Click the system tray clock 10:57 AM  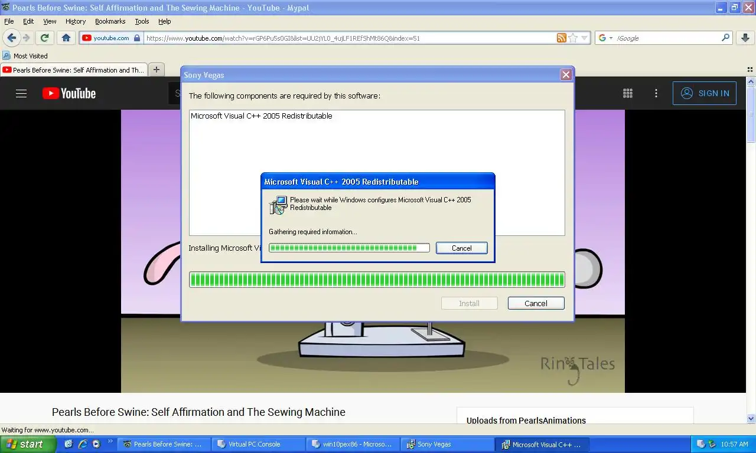pyautogui.click(x=735, y=444)
